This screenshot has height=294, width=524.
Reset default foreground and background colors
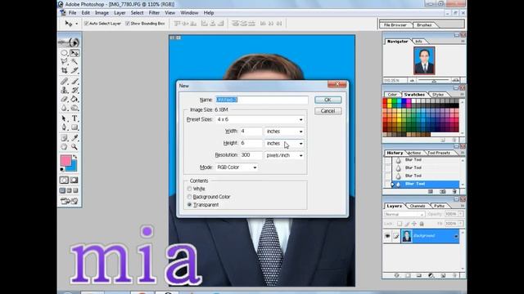tap(62, 169)
